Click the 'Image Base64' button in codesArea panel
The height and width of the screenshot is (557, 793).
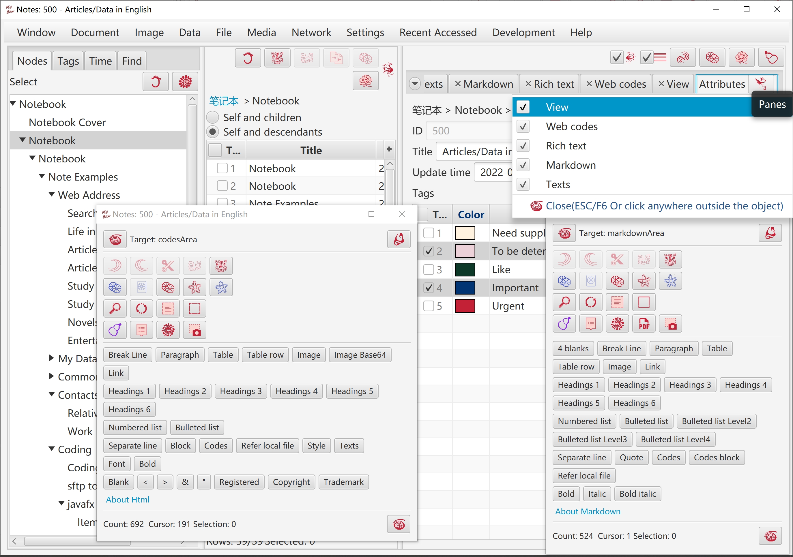point(360,355)
